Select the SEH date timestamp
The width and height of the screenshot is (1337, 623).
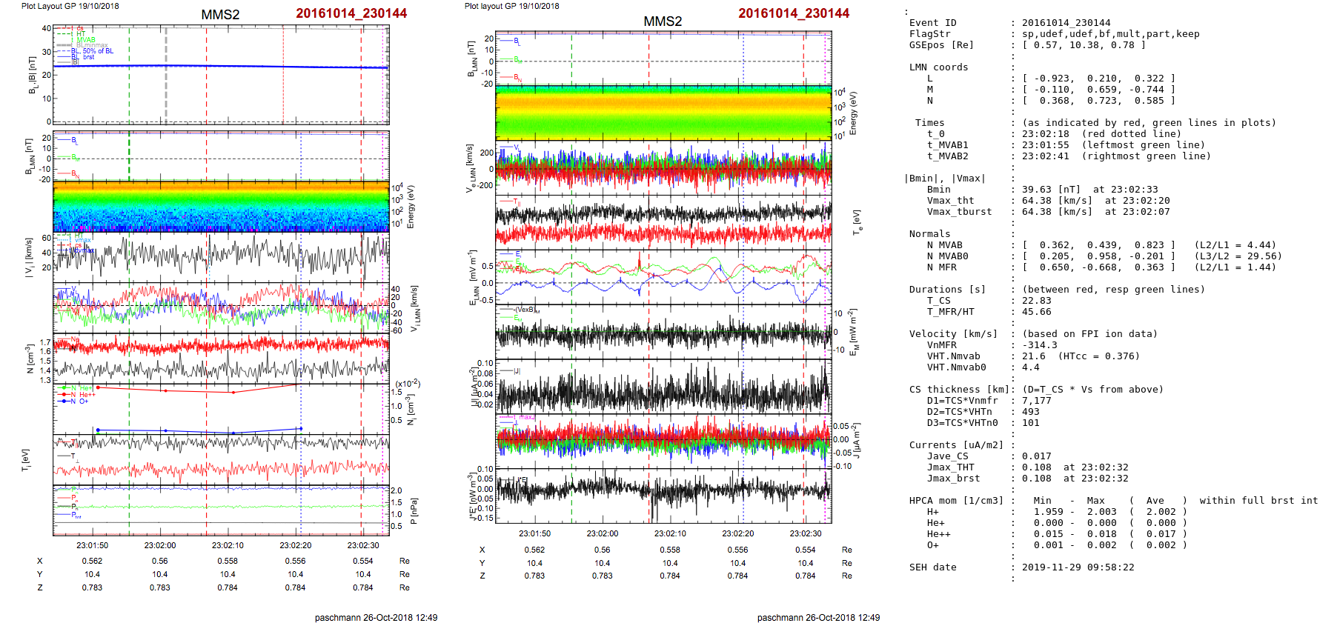(1078, 567)
